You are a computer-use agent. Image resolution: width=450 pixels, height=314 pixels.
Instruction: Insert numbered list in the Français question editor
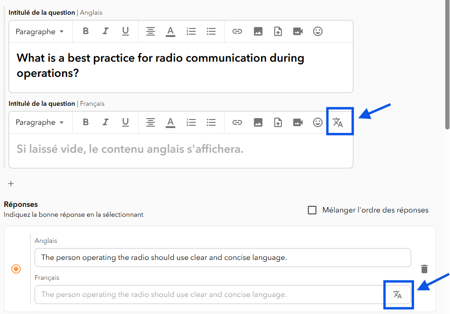pyautogui.click(x=191, y=122)
